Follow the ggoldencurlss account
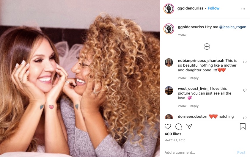 (x=213, y=8)
